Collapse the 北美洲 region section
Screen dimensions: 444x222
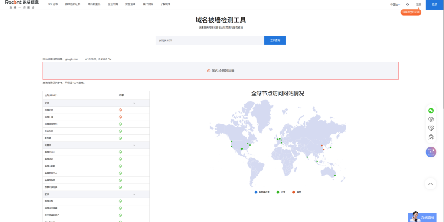(134, 145)
